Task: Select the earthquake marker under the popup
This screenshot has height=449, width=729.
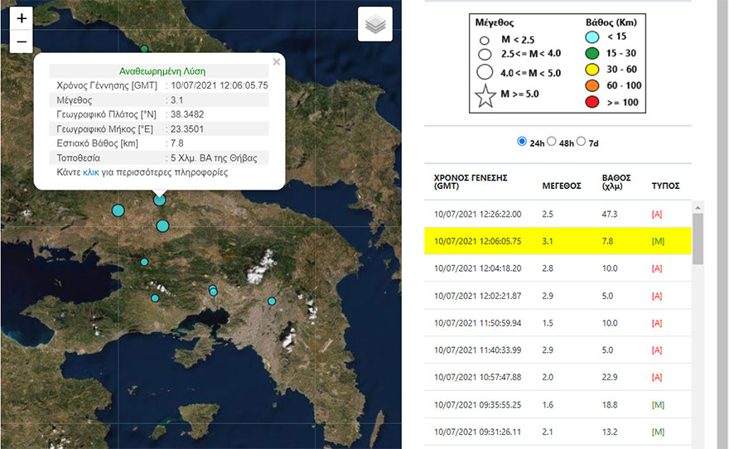Action: click(159, 200)
